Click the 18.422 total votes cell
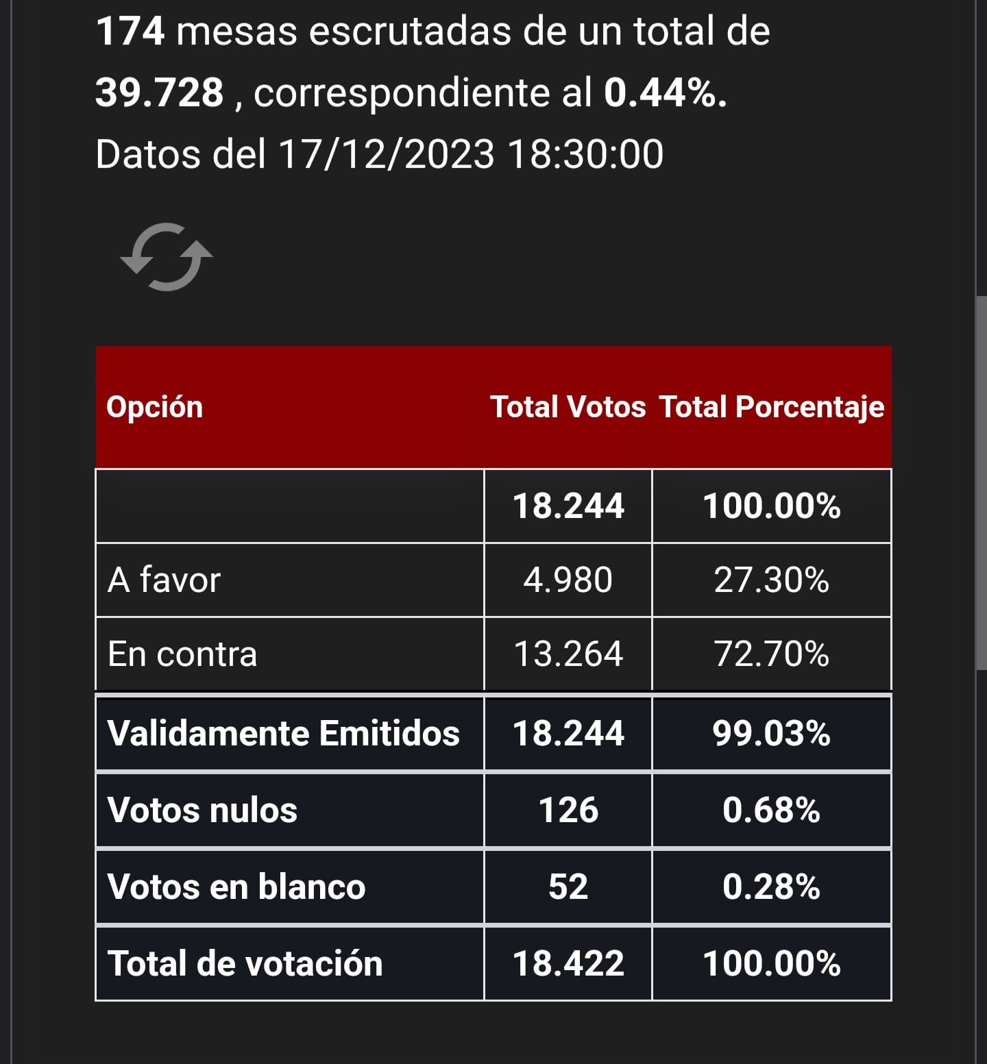The image size is (987, 1064). (568, 963)
